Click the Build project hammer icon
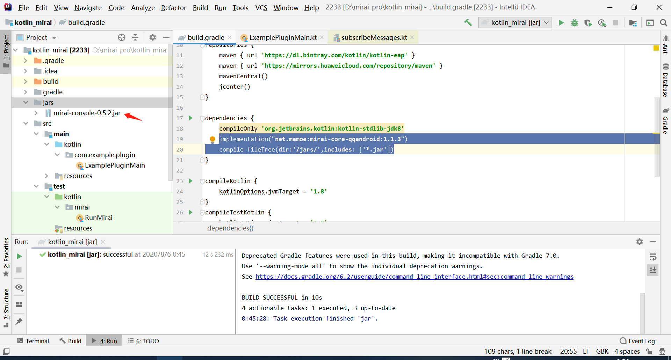671x360 pixels. (468, 23)
